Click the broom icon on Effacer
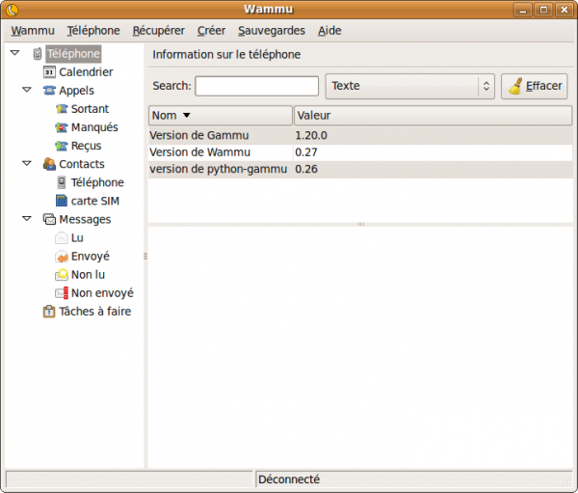This screenshot has width=578, height=493. coord(515,86)
